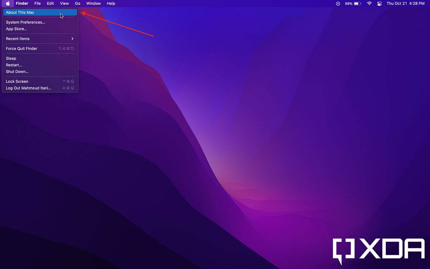Put the Mac to Sleep

(11, 58)
